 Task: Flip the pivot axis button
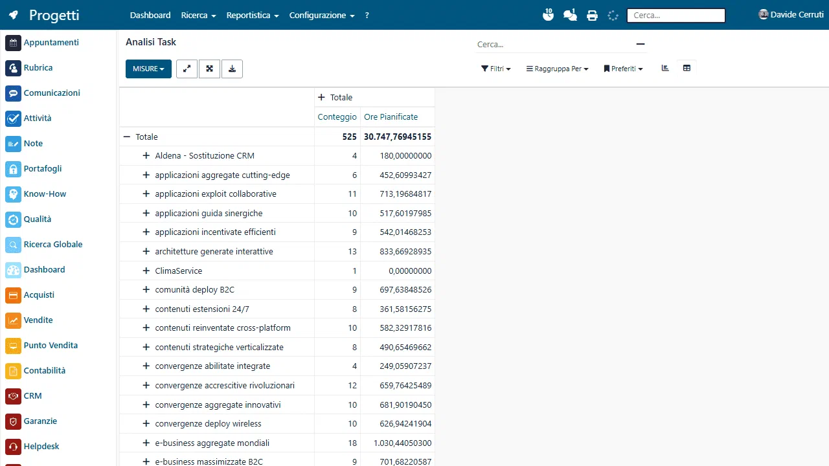pos(187,69)
